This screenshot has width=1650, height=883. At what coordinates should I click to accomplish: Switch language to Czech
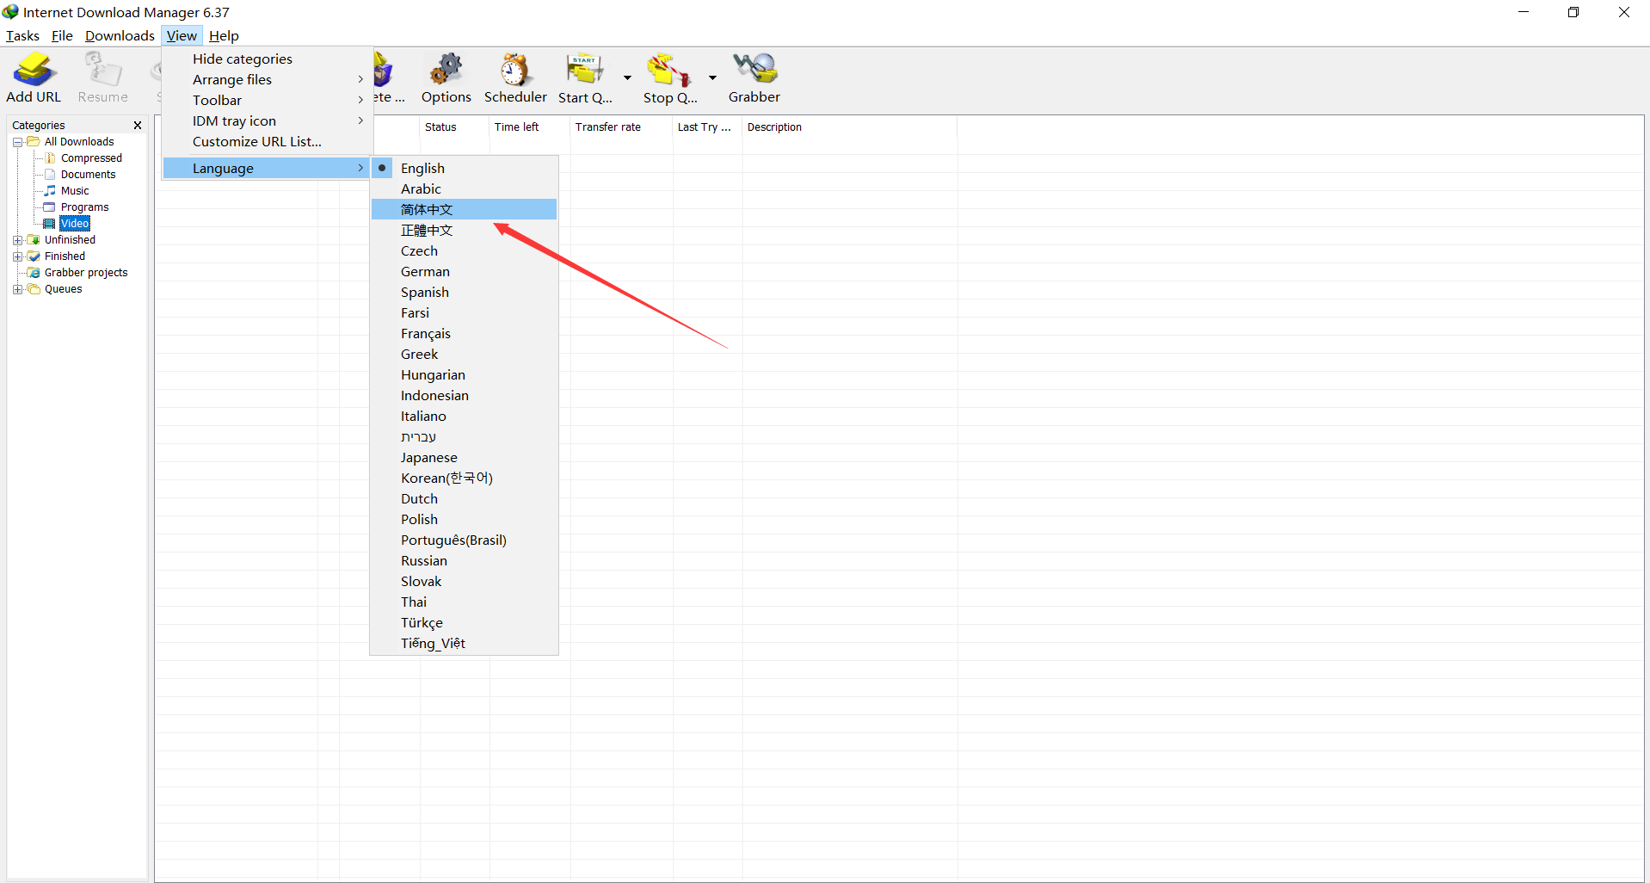pyautogui.click(x=465, y=251)
